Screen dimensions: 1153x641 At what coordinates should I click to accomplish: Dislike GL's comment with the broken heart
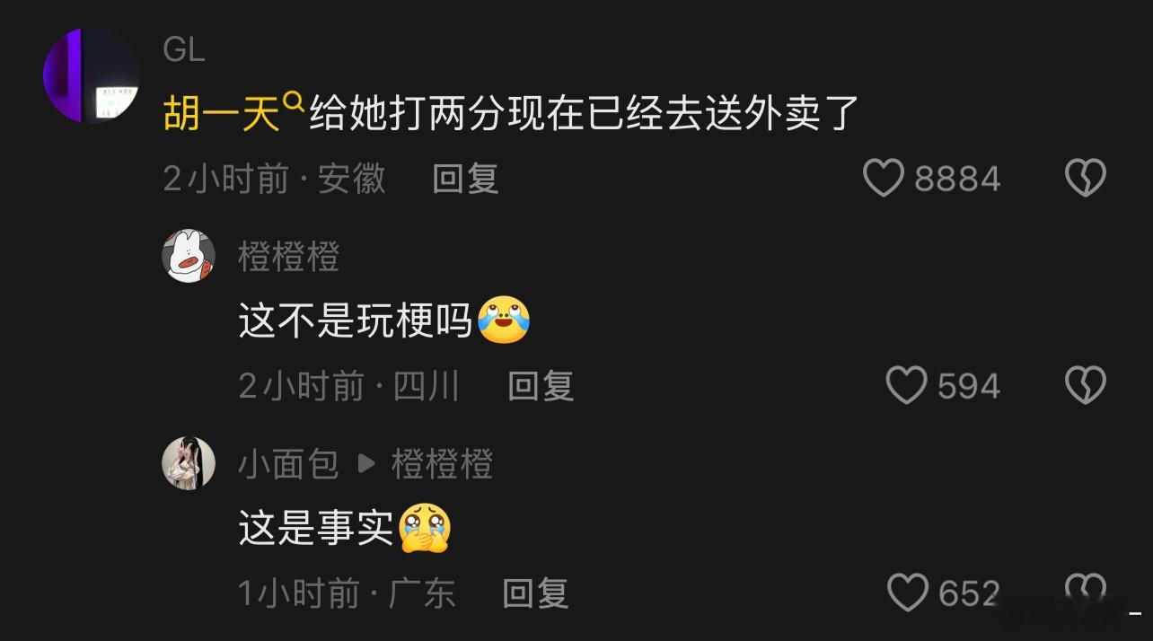point(1085,178)
